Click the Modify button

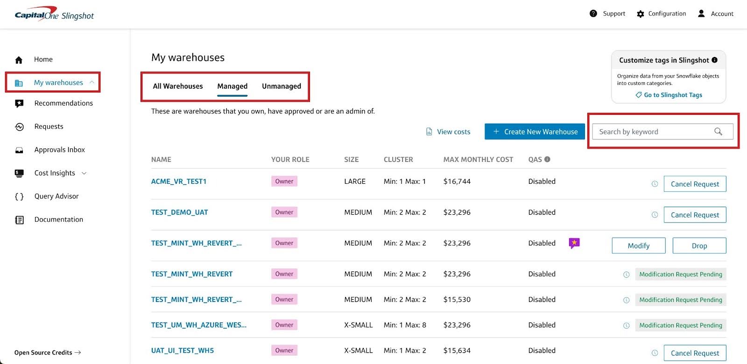(x=638, y=245)
